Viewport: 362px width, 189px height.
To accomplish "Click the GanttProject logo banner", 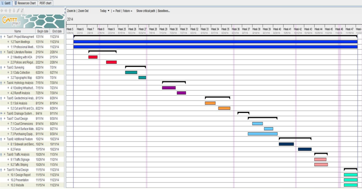I will click(x=32, y=21).
